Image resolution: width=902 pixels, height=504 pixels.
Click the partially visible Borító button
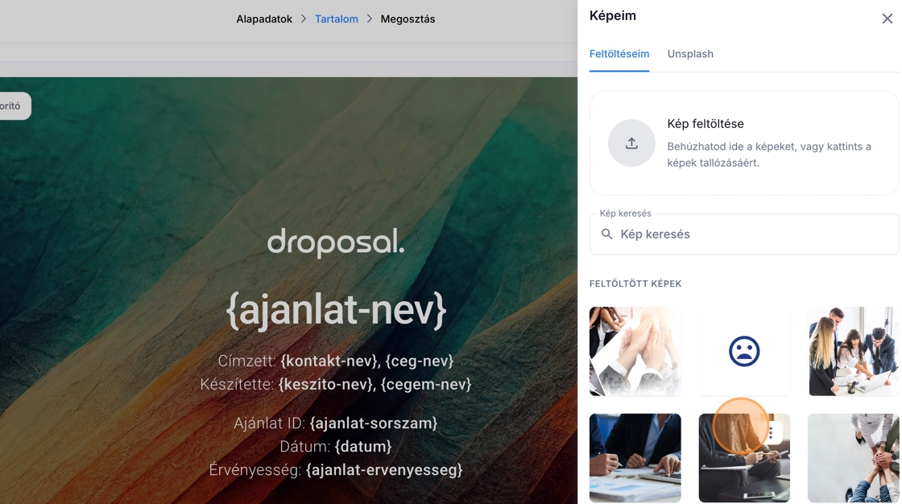click(x=13, y=106)
